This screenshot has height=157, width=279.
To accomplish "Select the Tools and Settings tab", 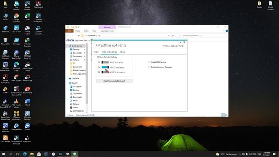I will click(109, 52).
